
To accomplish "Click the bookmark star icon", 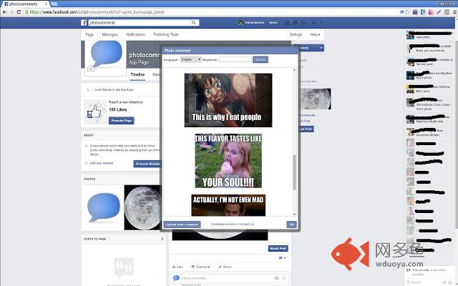I will 407,12.
